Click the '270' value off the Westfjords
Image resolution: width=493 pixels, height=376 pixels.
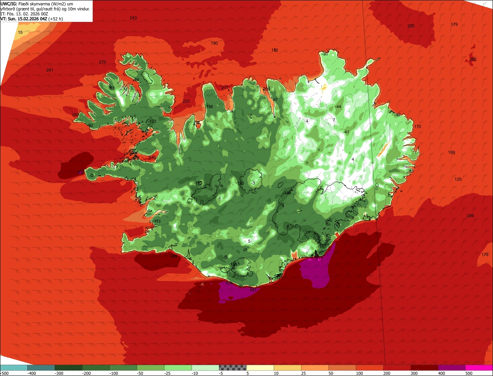coord(102,62)
